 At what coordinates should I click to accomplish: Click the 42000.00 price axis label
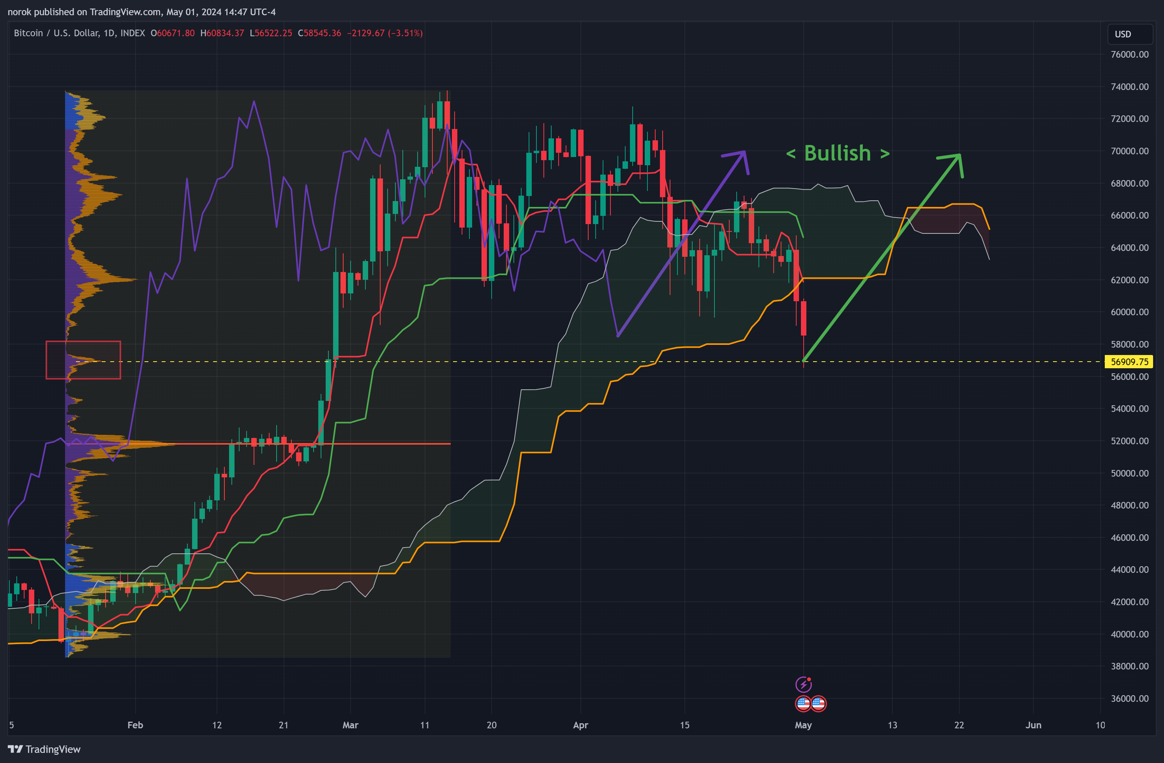(1129, 602)
